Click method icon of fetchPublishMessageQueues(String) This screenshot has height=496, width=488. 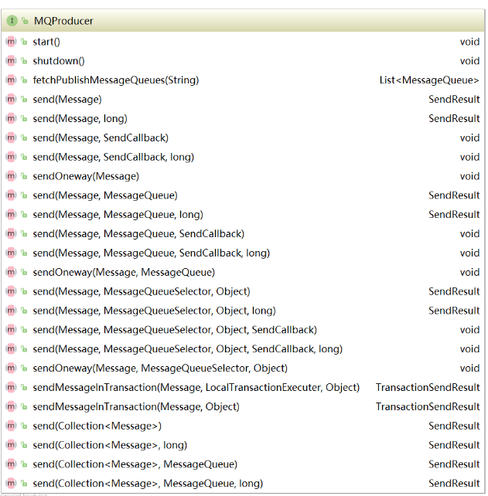point(11,80)
